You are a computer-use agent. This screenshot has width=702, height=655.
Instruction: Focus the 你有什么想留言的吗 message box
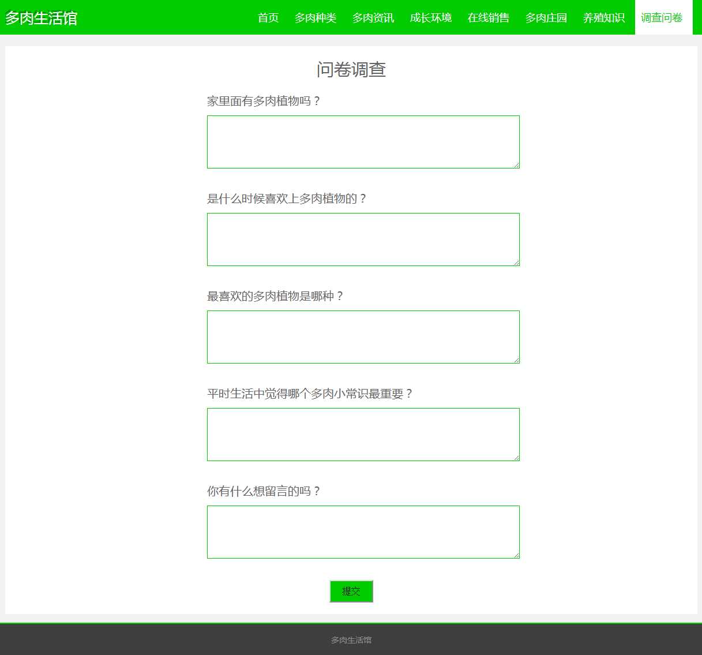pos(363,532)
